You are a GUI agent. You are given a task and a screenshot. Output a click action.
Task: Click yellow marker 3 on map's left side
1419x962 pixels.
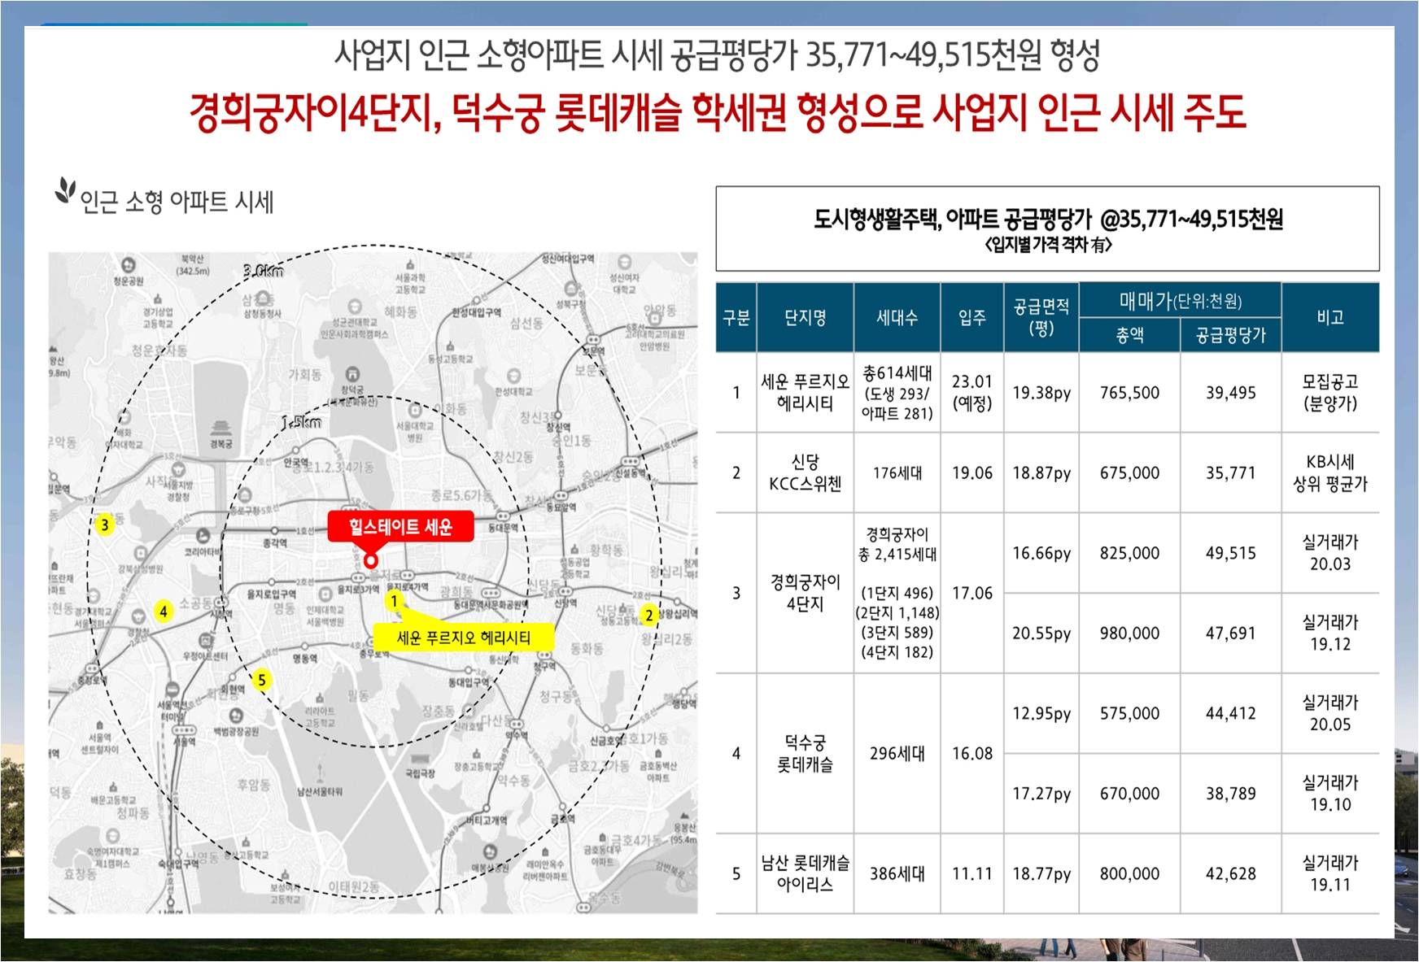point(104,525)
